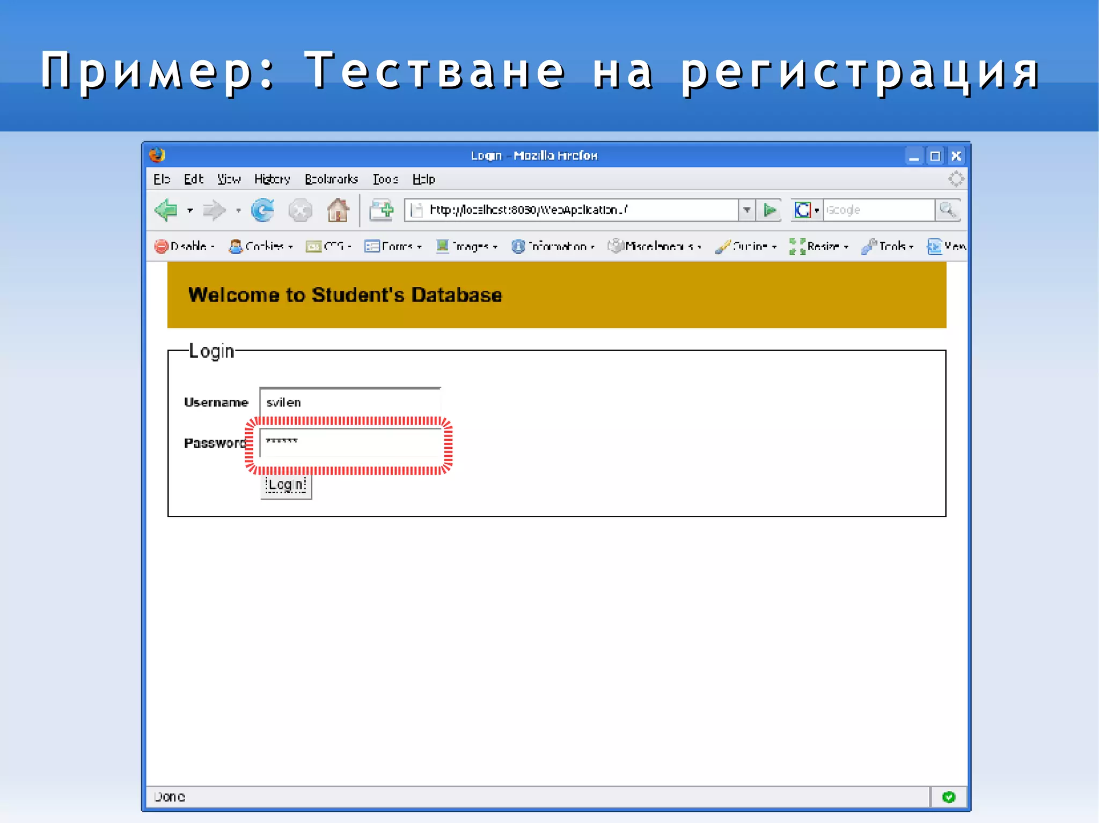Click the View Source item on the developer toolbar
Screen dimensions: 1099x823
click(x=947, y=246)
